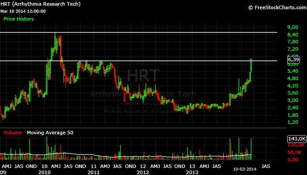Click the 1,80 price axis label
The image size is (307, 175).
click(x=293, y=115)
